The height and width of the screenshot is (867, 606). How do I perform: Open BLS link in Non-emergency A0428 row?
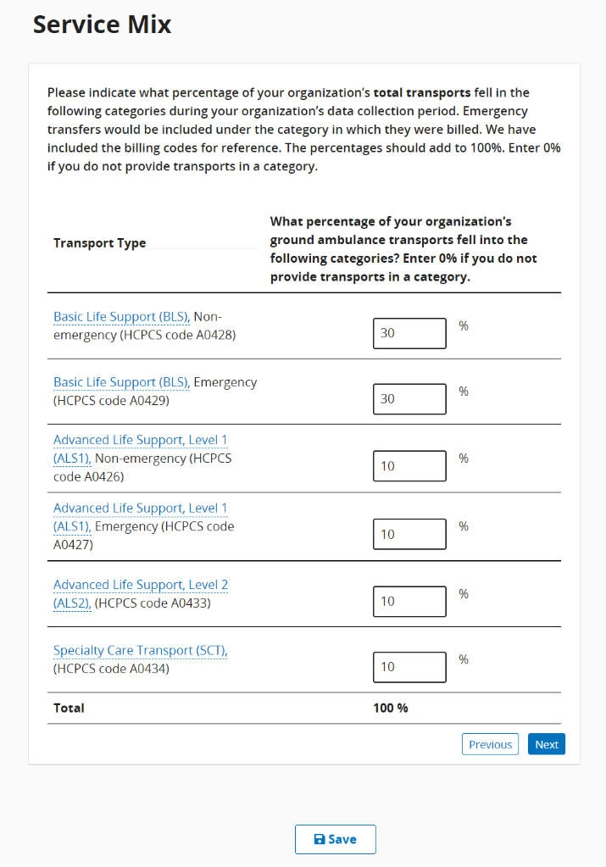coord(121,317)
